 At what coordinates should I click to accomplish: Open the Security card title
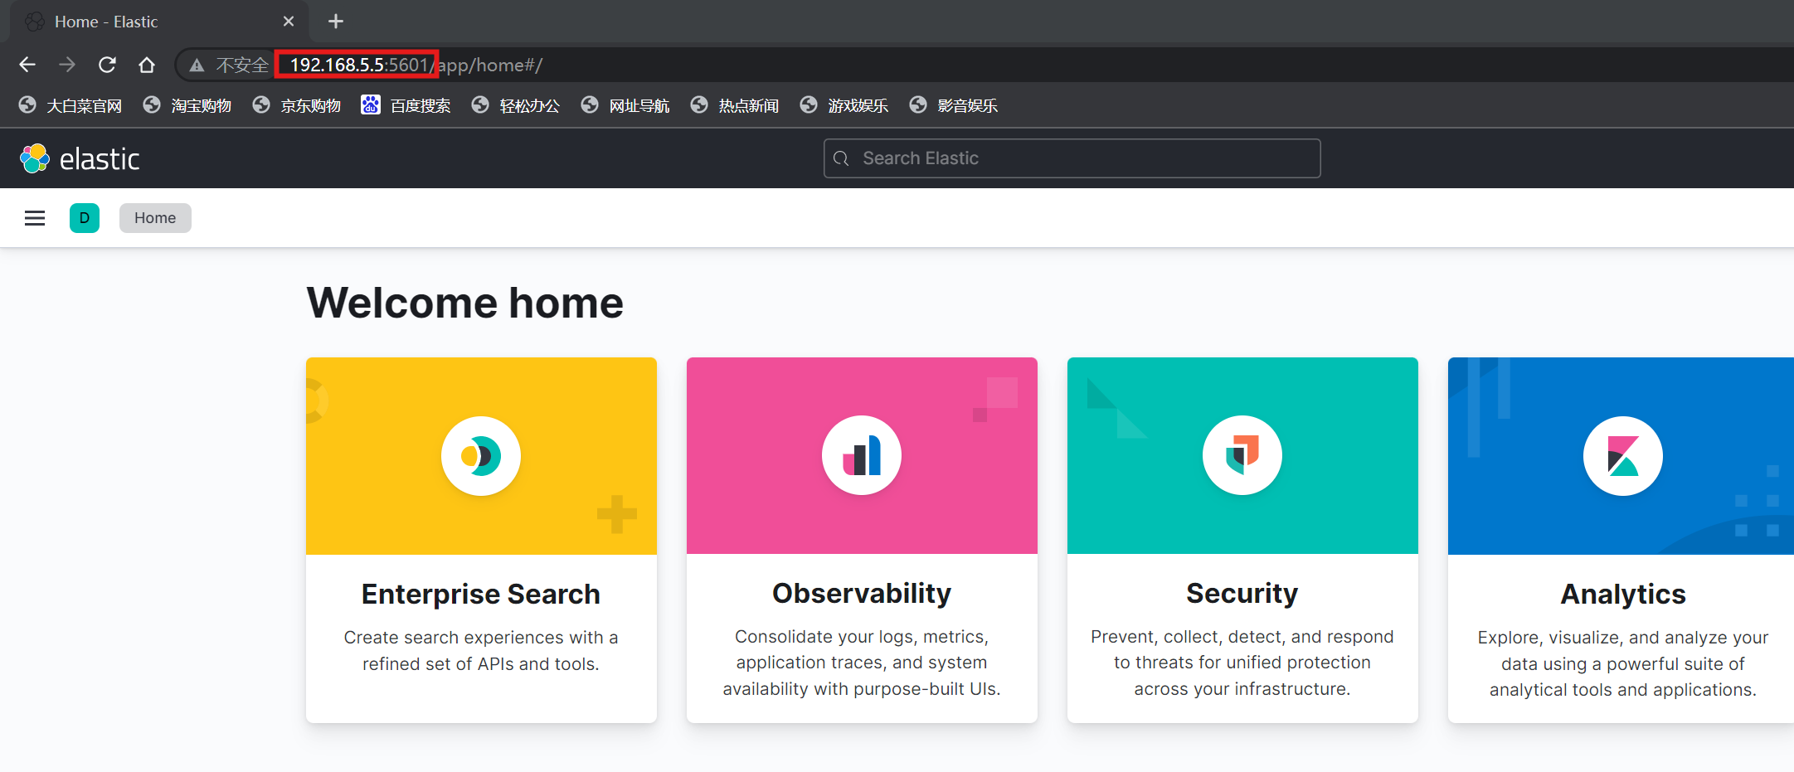[1242, 593]
